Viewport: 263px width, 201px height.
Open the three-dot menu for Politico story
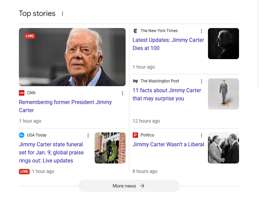[x=202, y=135]
